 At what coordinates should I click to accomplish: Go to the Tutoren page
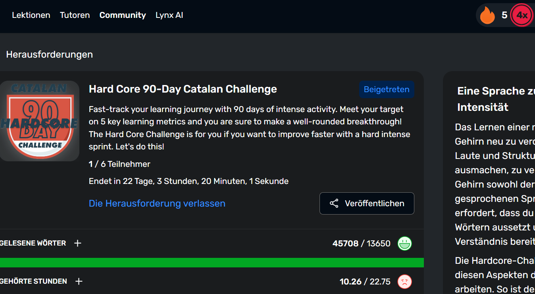point(75,15)
